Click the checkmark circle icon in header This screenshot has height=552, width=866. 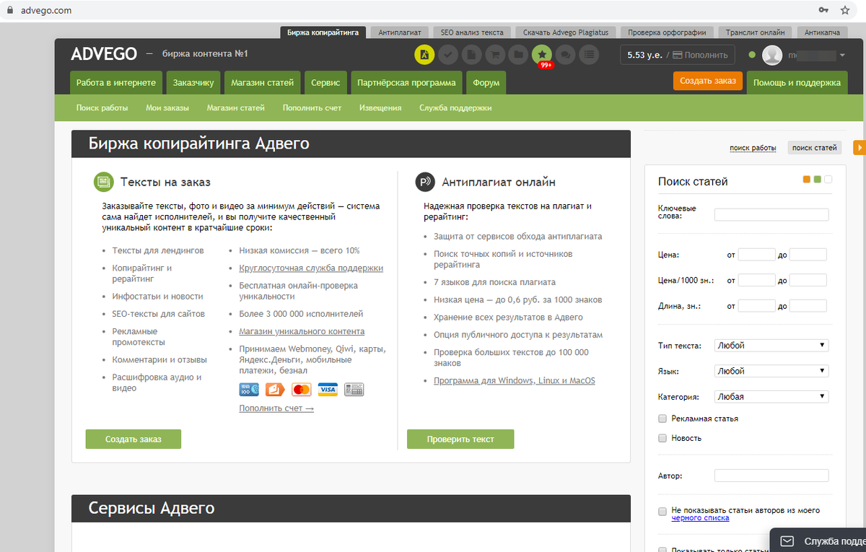(448, 54)
